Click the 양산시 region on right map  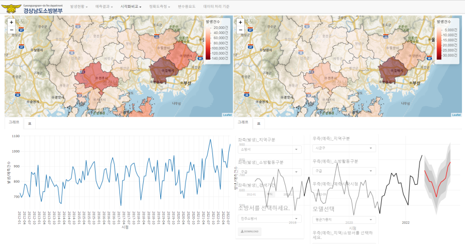tap(412, 55)
